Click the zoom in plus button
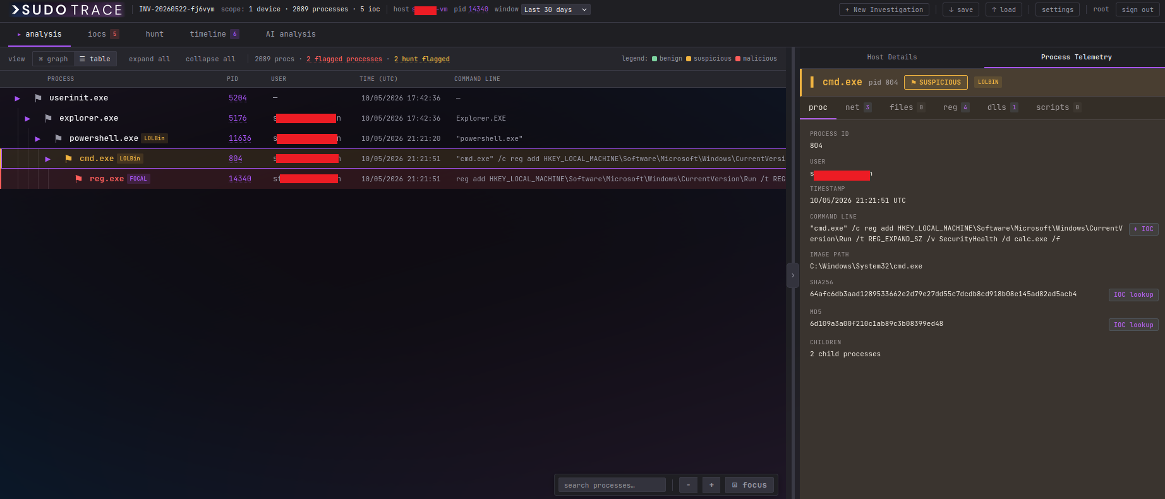The height and width of the screenshot is (499, 1165). pos(711,484)
